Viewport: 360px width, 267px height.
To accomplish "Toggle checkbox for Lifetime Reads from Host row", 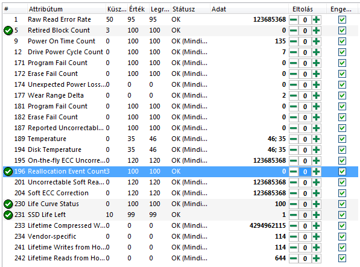I will click(x=342, y=259).
